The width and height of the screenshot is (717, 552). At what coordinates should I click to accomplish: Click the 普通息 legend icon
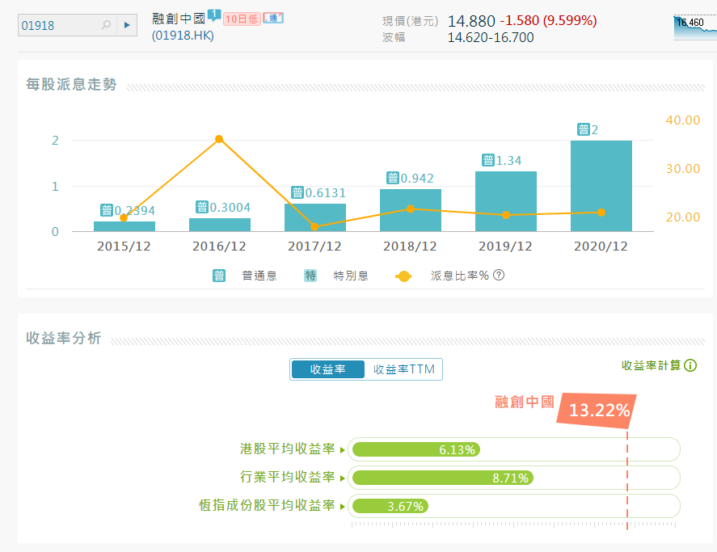click(x=219, y=276)
